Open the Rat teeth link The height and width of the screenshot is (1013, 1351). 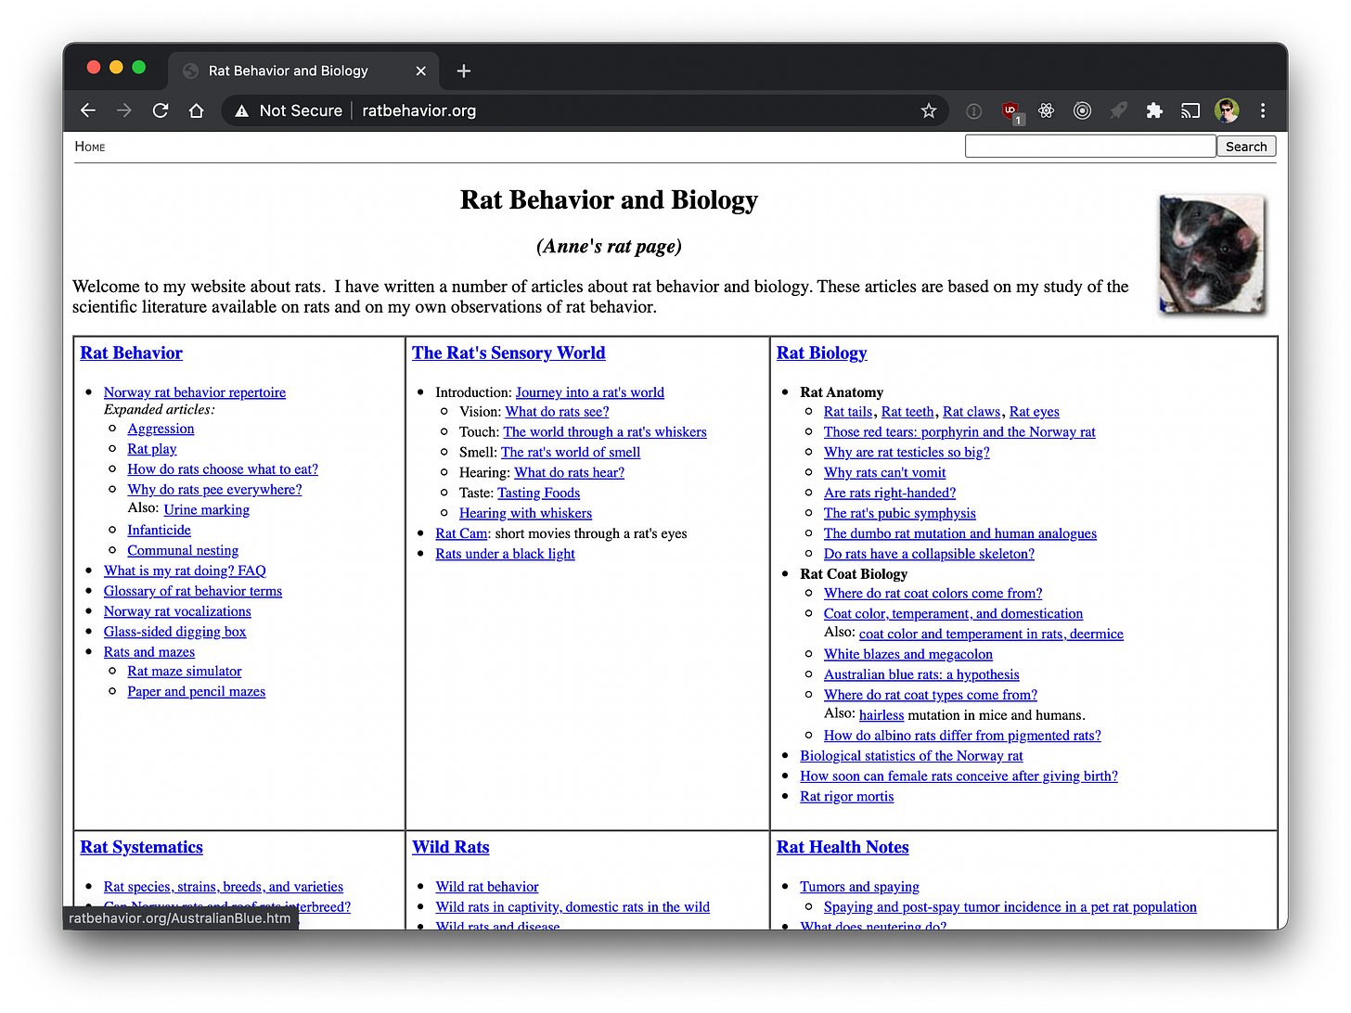(x=907, y=411)
